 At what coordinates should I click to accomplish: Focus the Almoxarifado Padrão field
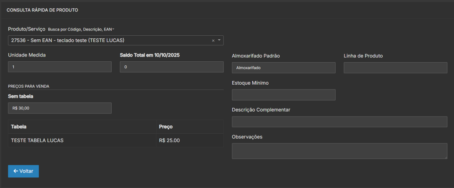click(283, 68)
